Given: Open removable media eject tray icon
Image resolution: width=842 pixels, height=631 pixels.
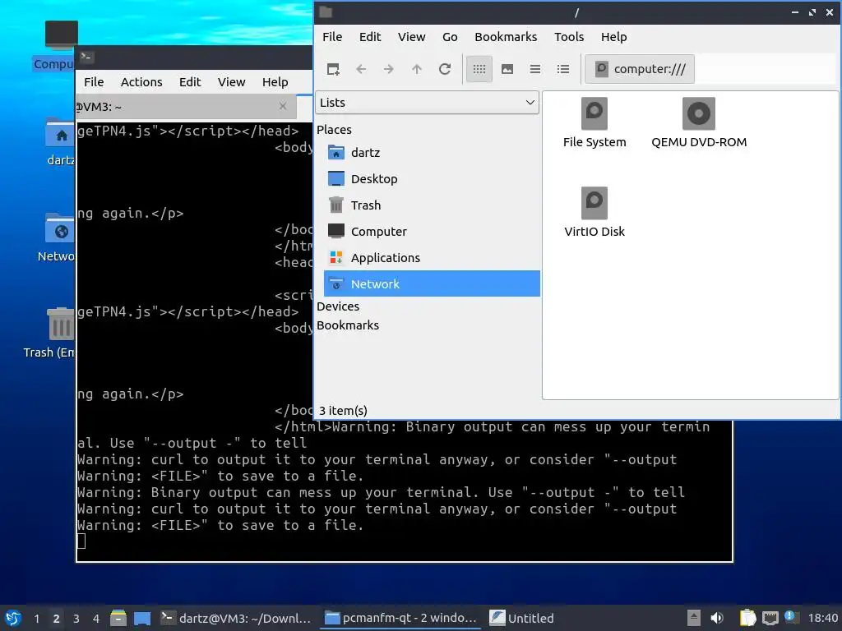Looking at the screenshot, I should (x=694, y=618).
